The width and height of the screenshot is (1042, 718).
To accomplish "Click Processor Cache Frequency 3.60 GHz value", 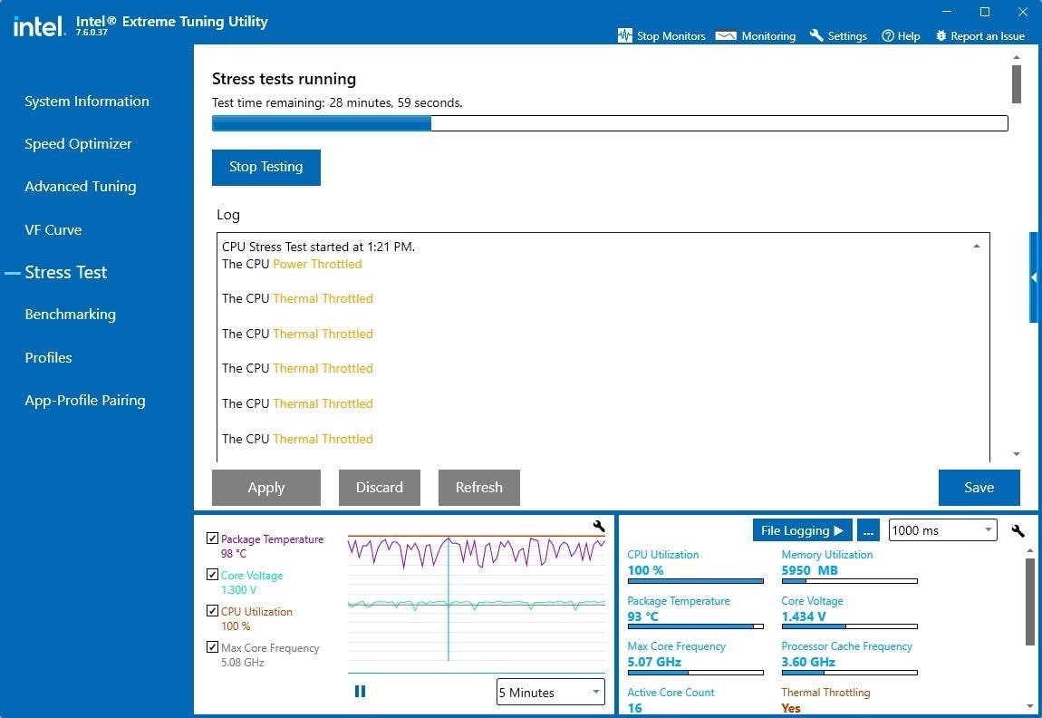I will click(808, 662).
